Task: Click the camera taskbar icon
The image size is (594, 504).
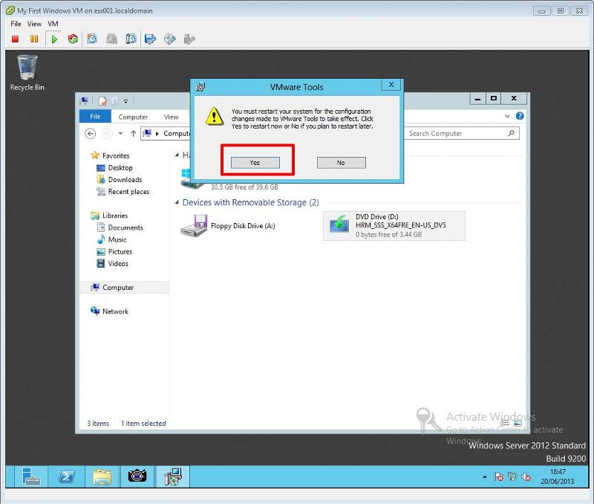Action: [137, 476]
